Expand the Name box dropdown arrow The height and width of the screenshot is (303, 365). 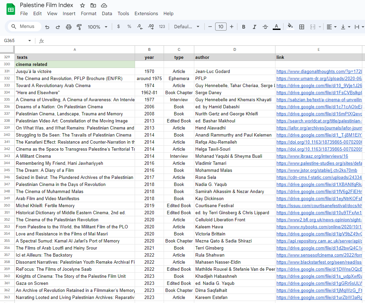pos(30,41)
